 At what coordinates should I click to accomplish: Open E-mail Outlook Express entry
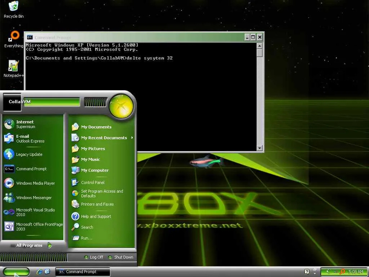(33, 138)
